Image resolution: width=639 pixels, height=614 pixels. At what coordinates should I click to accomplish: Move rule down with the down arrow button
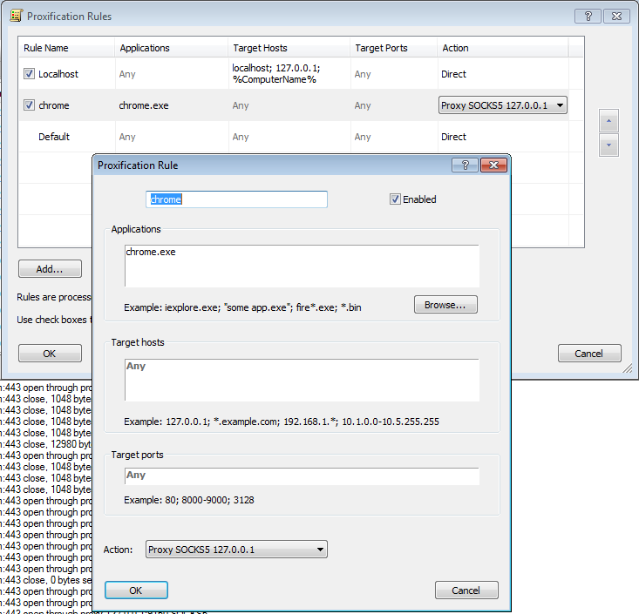[x=610, y=145]
